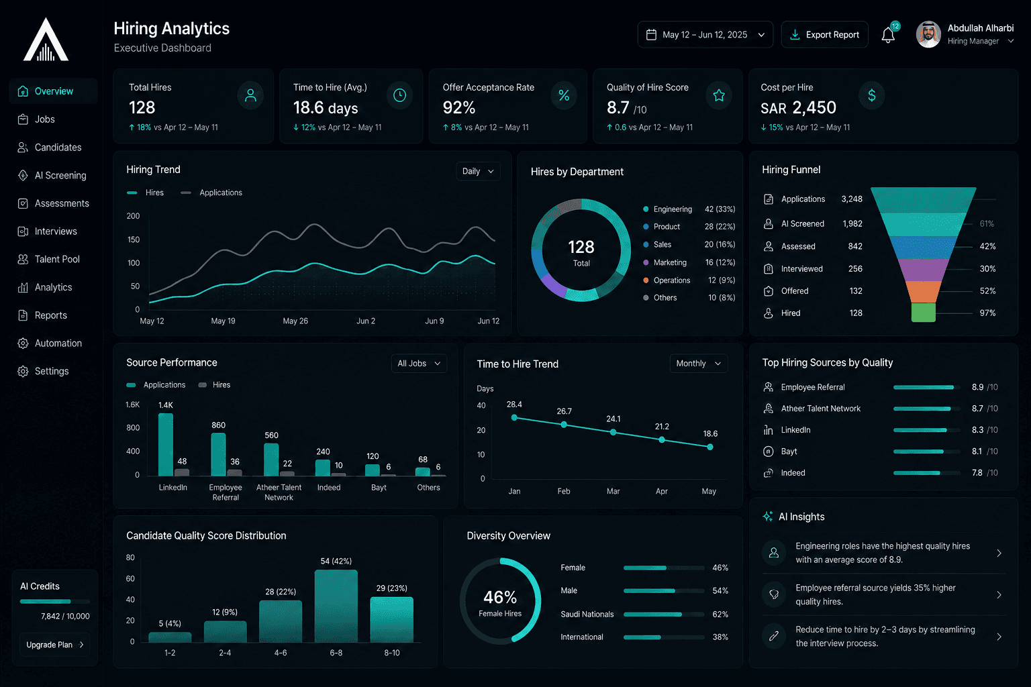This screenshot has height=687, width=1031.
Task: Click the Indeed source icon
Action: 769,473
